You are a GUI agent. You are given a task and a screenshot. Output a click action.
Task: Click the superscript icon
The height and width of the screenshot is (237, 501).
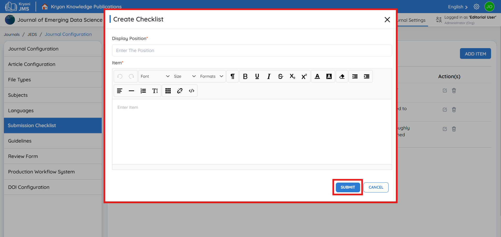[304, 76]
